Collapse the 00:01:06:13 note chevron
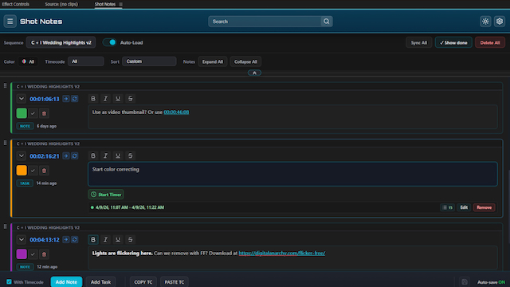The image size is (510, 287). (22, 99)
